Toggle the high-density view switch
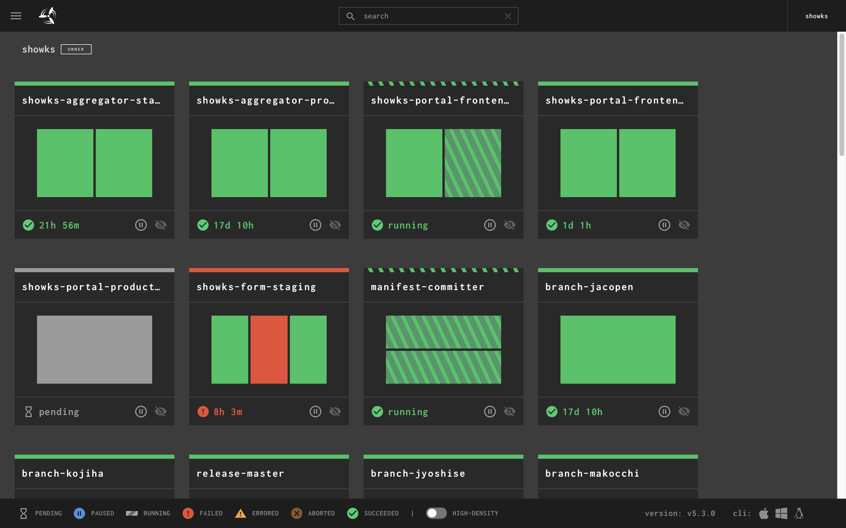 [436, 513]
